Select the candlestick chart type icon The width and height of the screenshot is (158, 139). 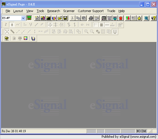point(12,25)
